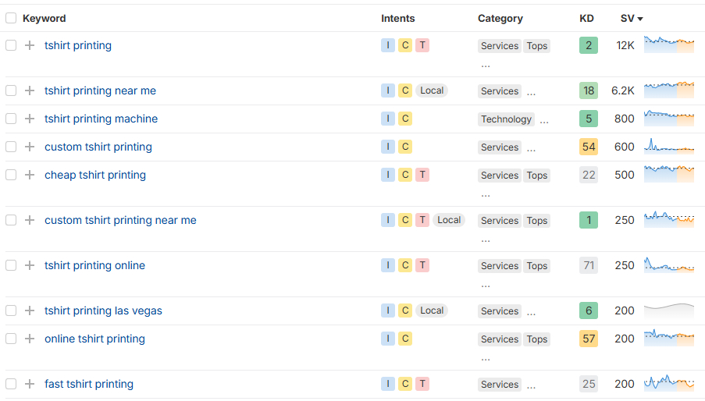705x401 pixels.
Task: Click the T intent badge for 'cheap tshirt printing'
Action: click(422, 175)
